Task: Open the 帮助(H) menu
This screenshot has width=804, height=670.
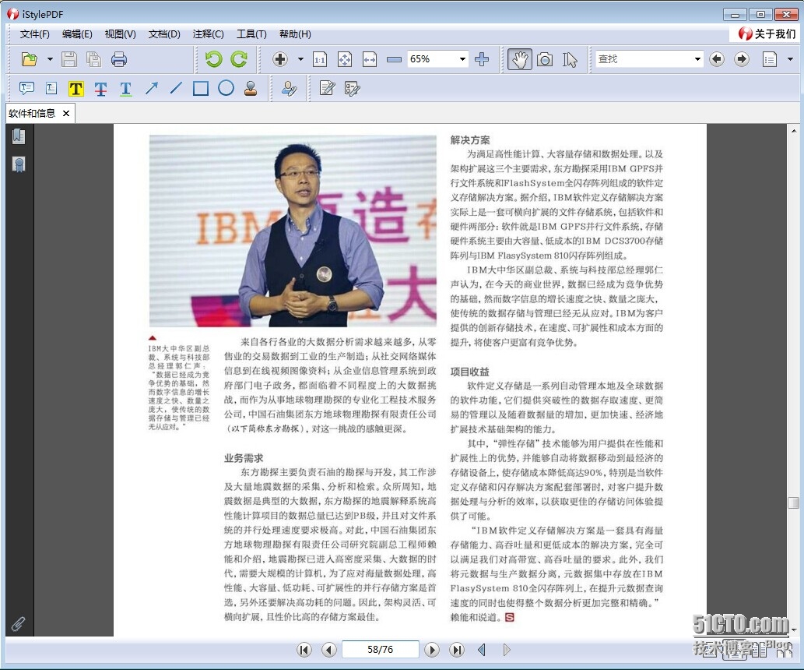Action: (295, 34)
